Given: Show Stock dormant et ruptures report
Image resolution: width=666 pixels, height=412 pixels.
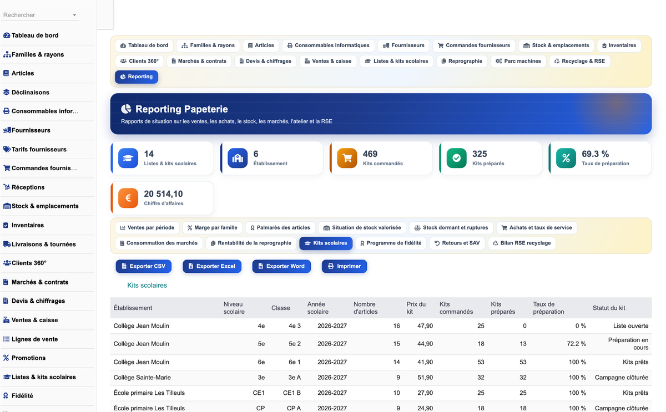Looking at the screenshot, I should point(451,227).
